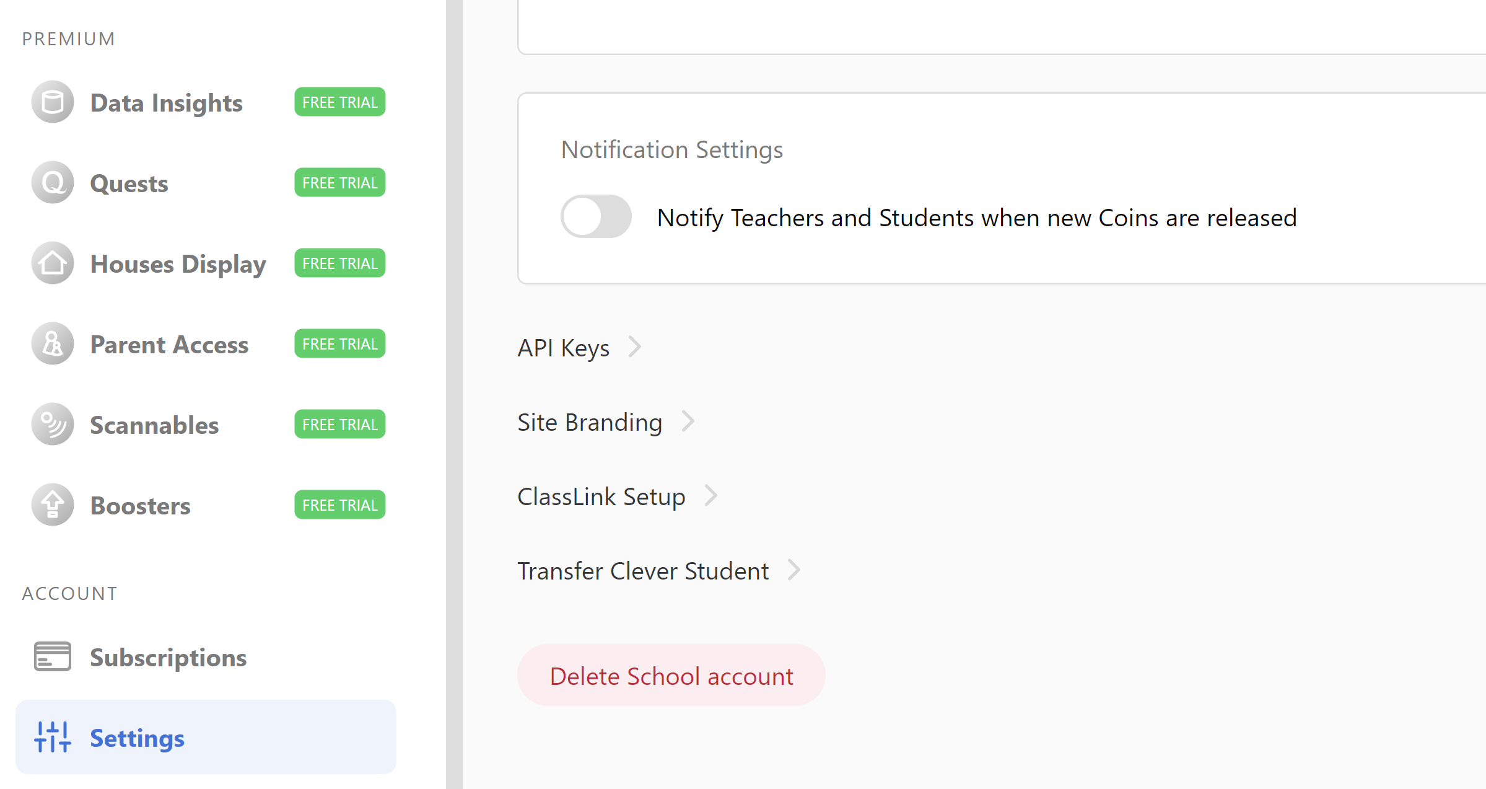Screen dimensions: 1486x789
Task: Expand the ClassLink Setup chevron
Action: pyautogui.click(x=711, y=496)
